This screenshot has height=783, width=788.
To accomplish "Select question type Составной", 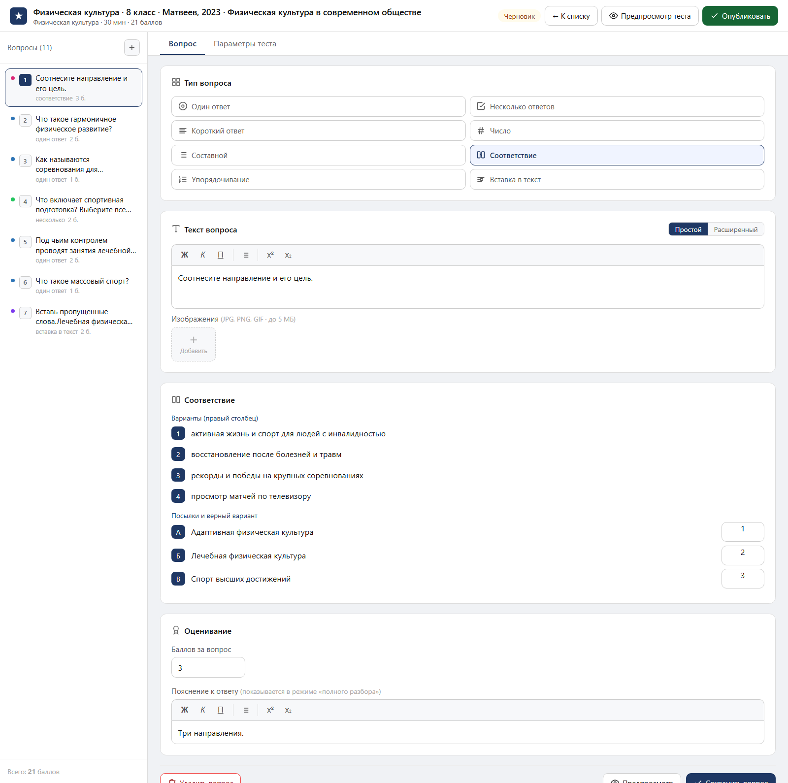I will 319,155.
